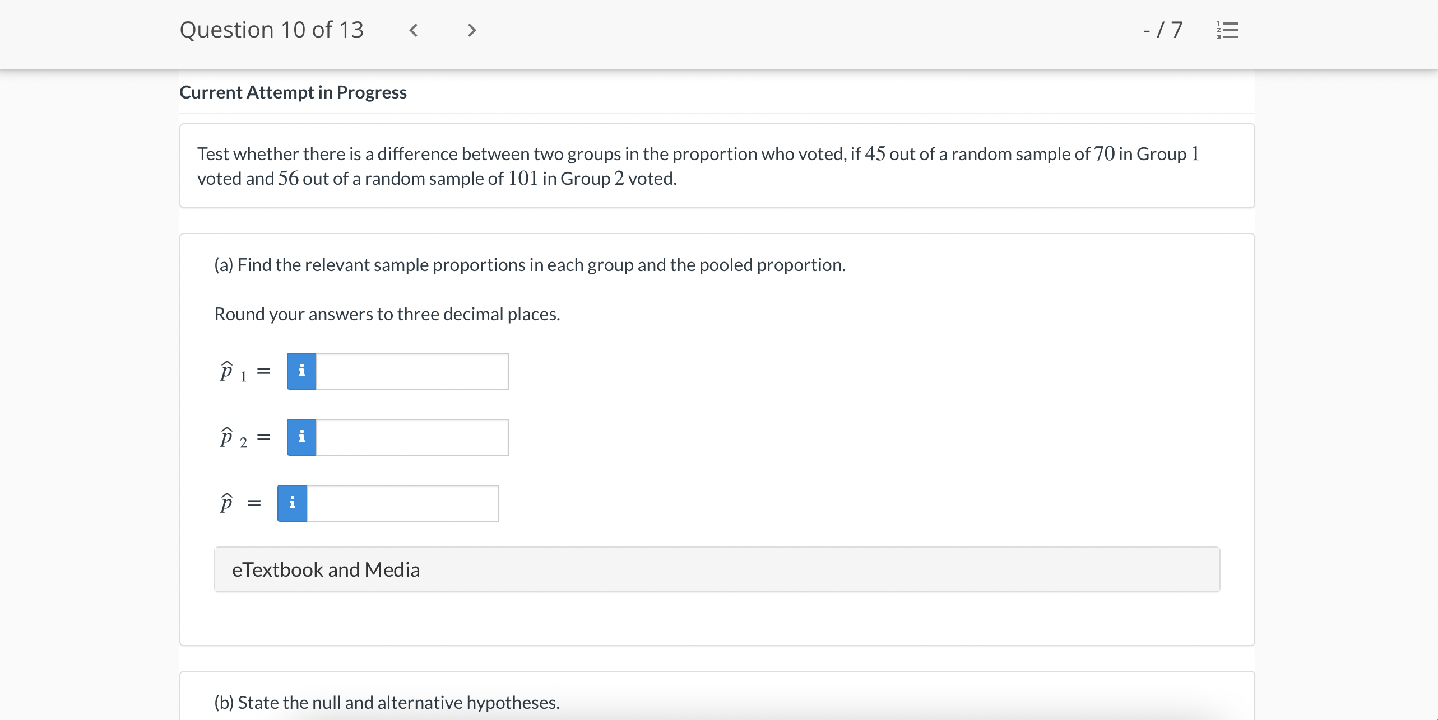Click the part (b) hypotheses prompt
The height and width of the screenshot is (720, 1438).
[x=387, y=702]
